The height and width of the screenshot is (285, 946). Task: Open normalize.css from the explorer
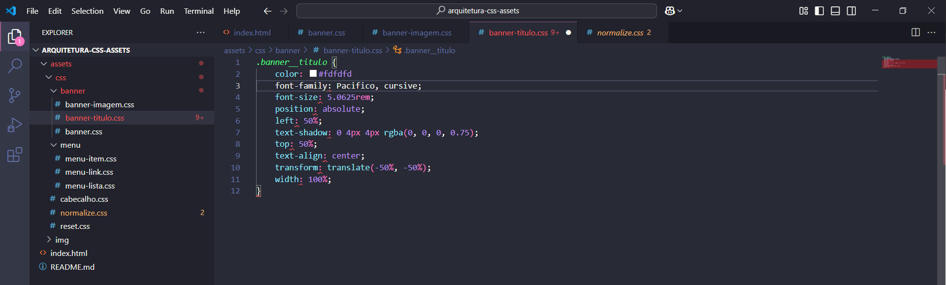(122, 213)
